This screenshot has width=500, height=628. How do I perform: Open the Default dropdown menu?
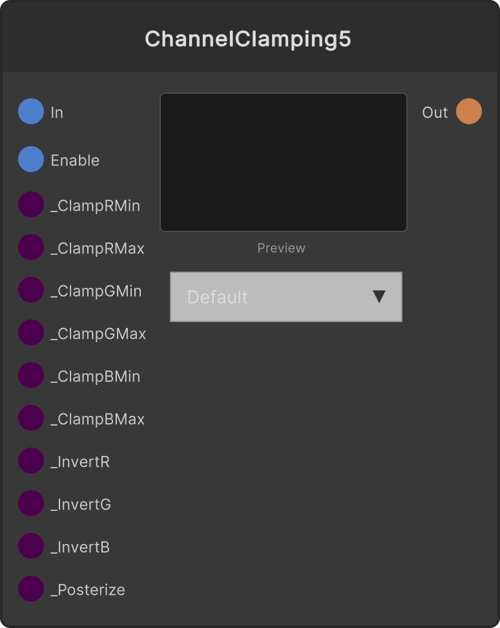[x=286, y=297]
